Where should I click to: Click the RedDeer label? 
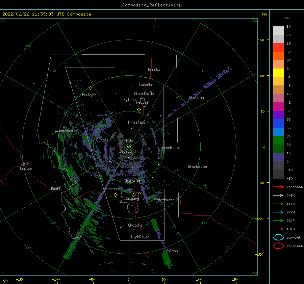143,102
